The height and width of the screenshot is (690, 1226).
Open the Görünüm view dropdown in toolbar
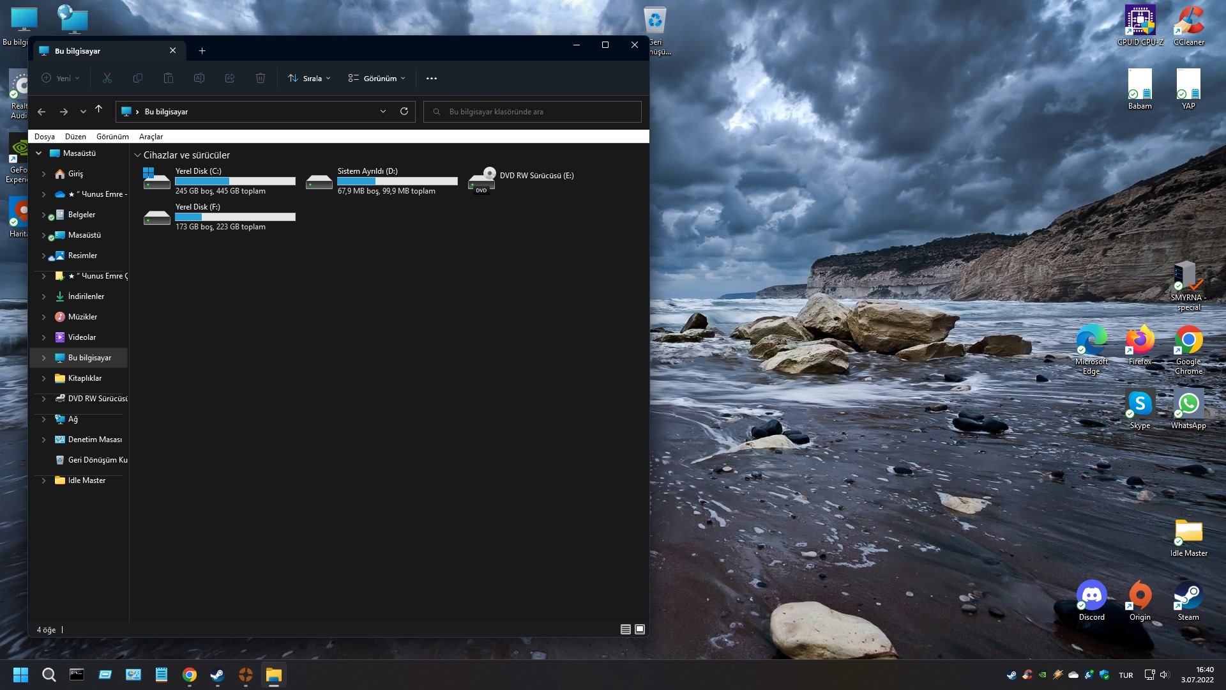coord(377,78)
